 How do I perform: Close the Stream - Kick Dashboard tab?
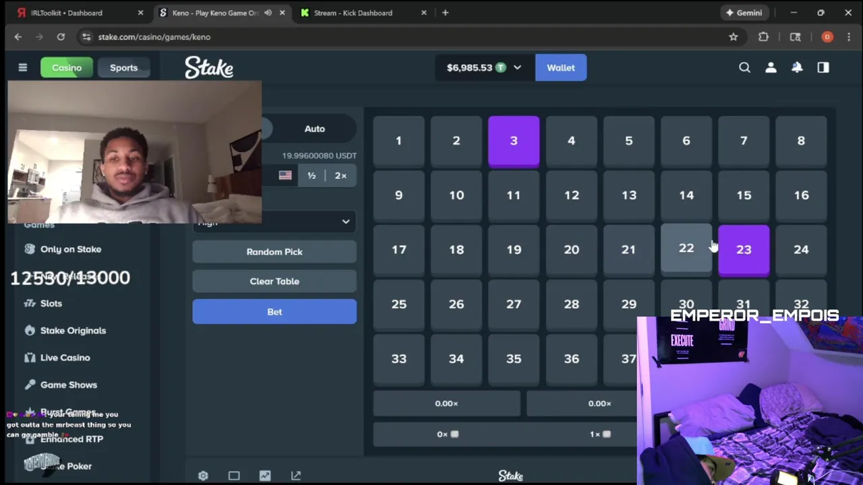tap(424, 13)
